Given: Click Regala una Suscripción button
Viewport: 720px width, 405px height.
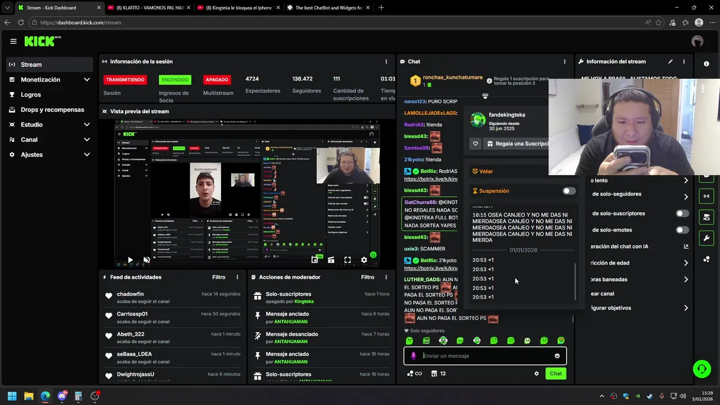Looking at the screenshot, I should point(516,144).
